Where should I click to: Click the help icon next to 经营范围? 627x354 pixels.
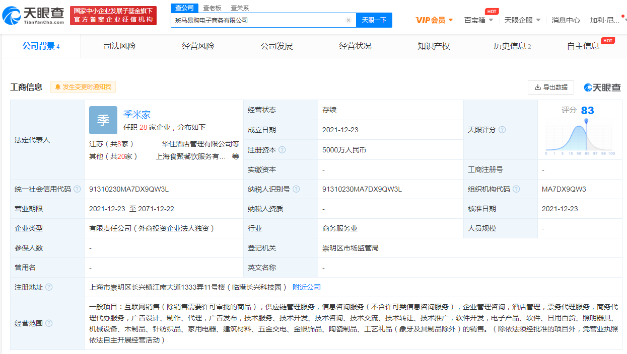click(49, 323)
